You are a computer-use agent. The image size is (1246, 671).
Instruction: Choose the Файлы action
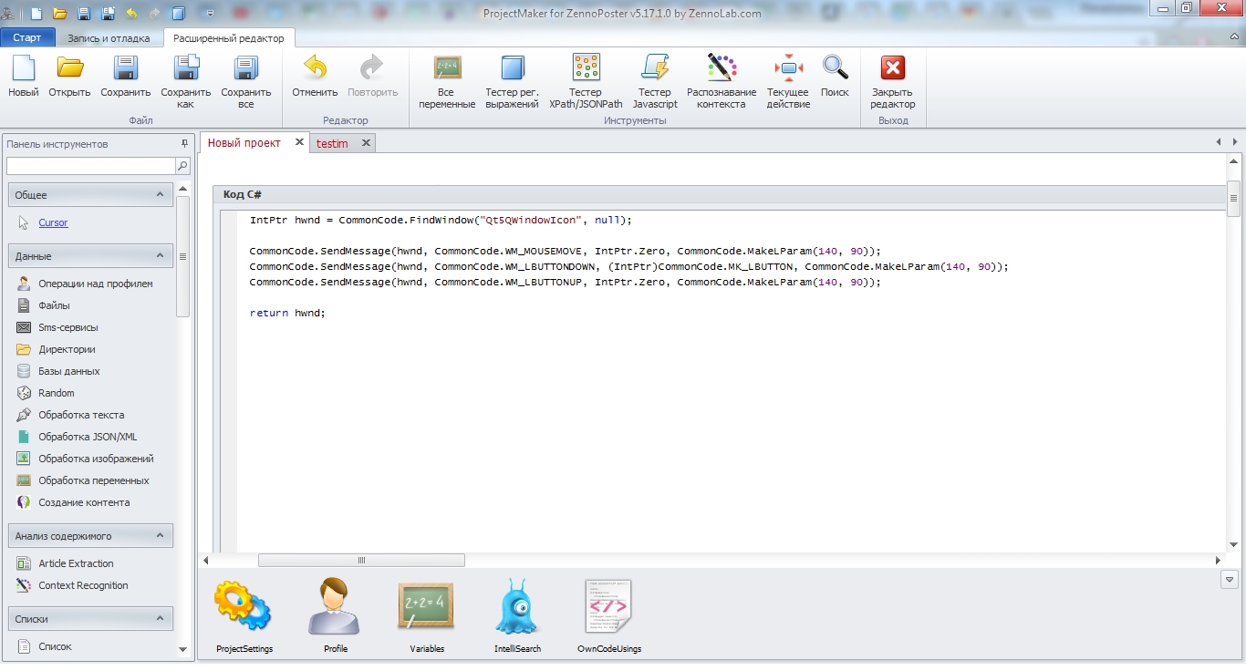[x=54, y=305]
